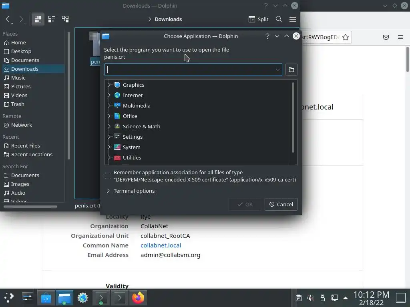Search for Audio in sidebar
Image resolution: width=410 pixels, height=307 pixels.
tap(34, 193)
